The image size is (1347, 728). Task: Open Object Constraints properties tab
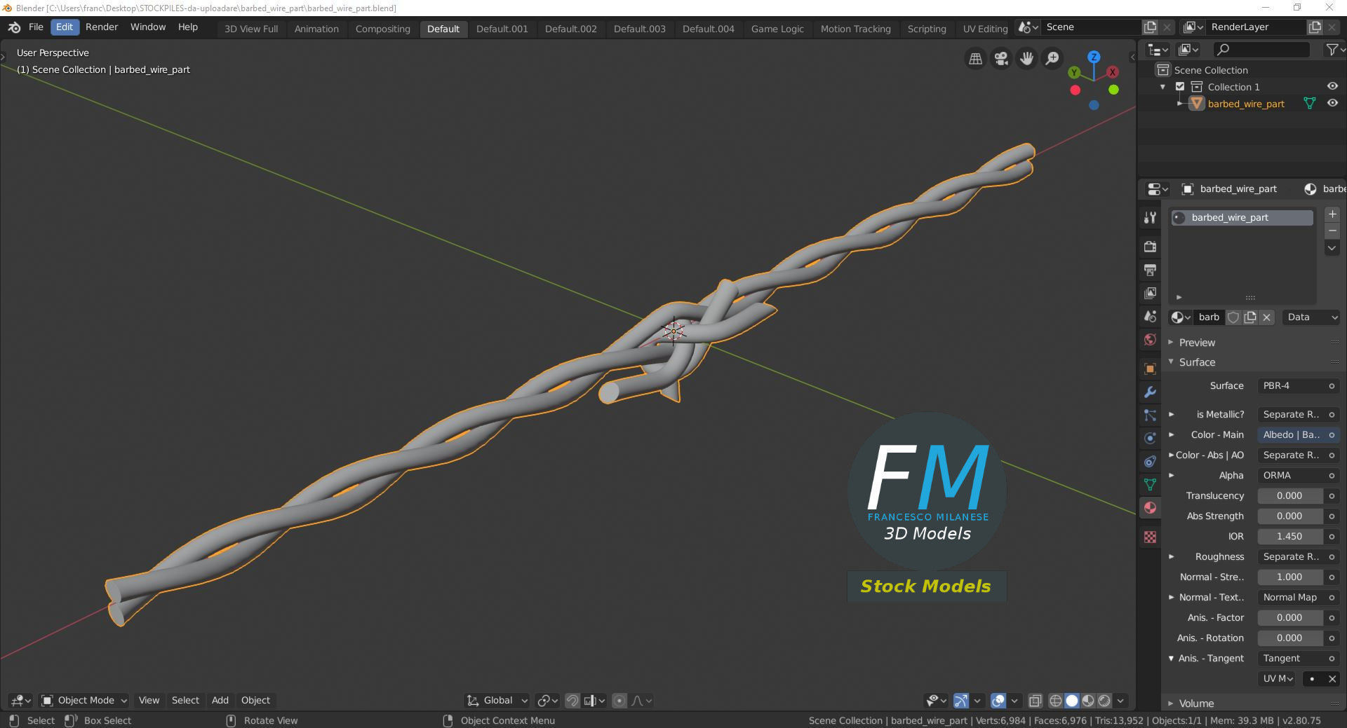click(1150, 462)
